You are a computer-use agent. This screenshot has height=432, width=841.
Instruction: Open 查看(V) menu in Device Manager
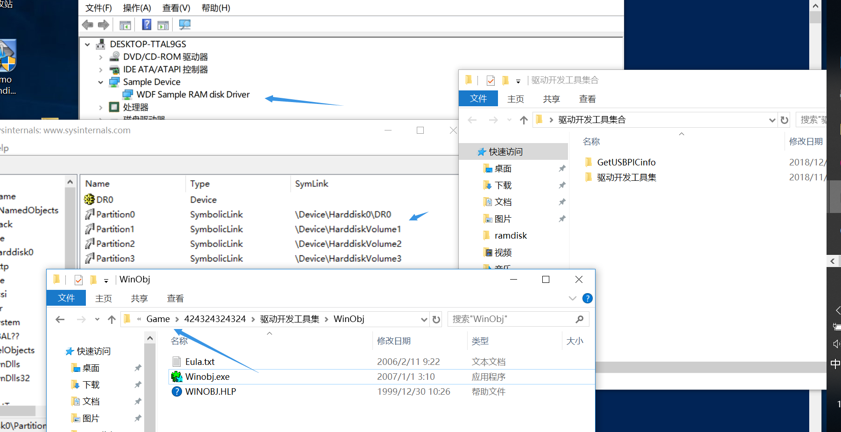coord(176,8)
